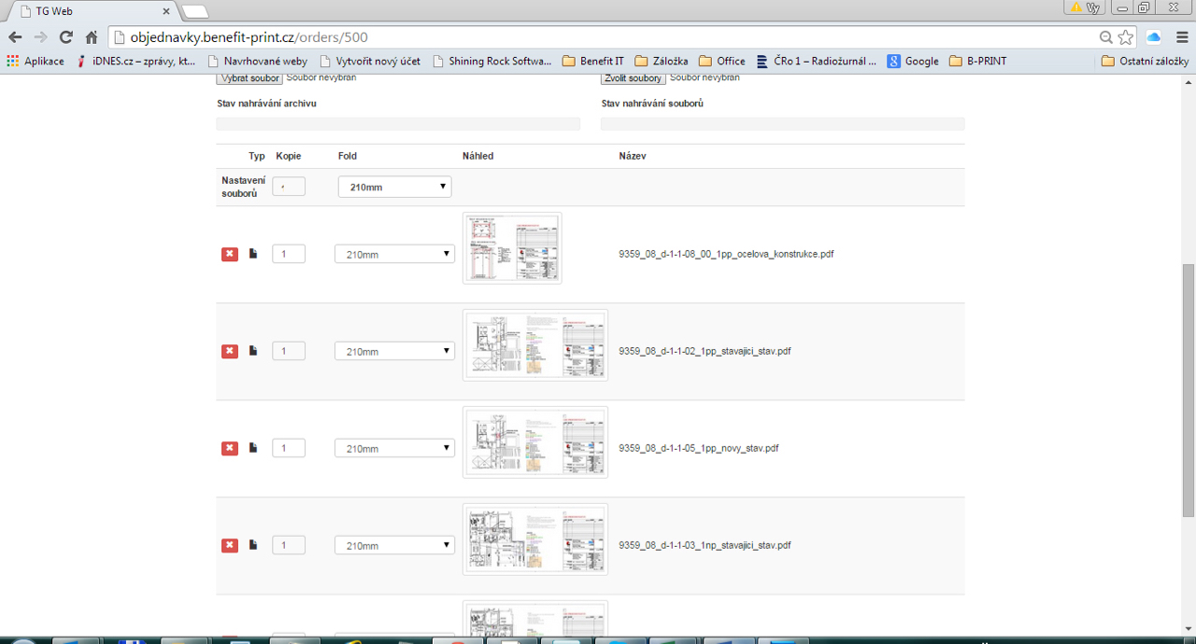The height and width of the screenshot is (644, 1196).
Task: Open the B-PRINT bookmark folder
Action: click(x=977, y=61)
